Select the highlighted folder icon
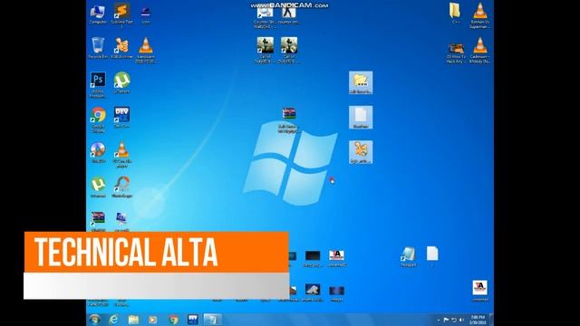The height and width of the screenshot is (326, 580). [x=361, y=82]
